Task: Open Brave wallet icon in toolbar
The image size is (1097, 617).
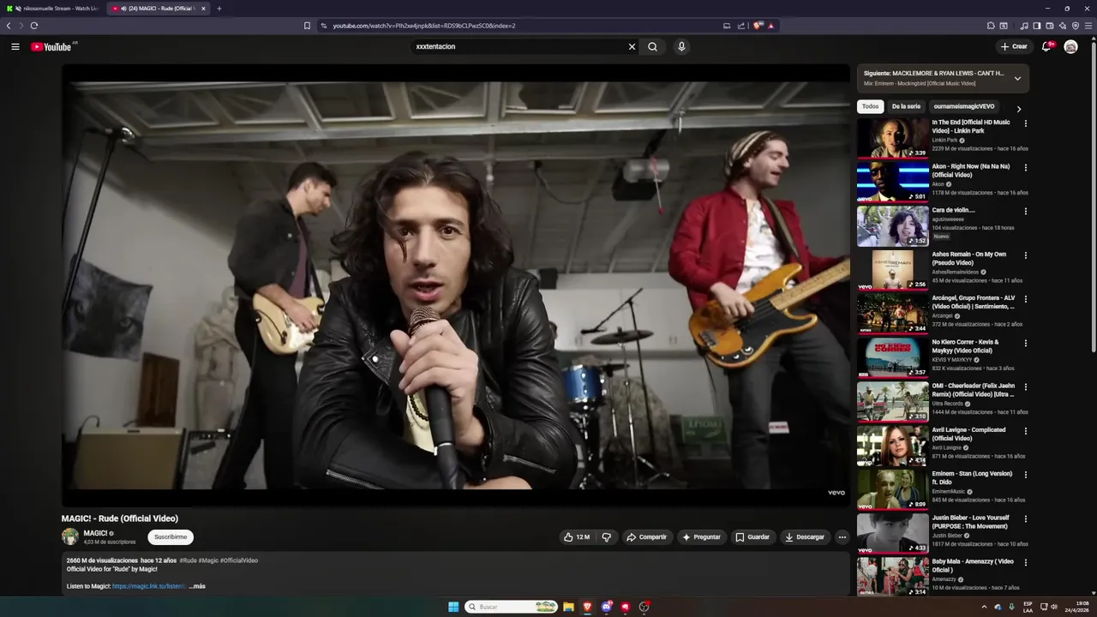Action: 1050,26
